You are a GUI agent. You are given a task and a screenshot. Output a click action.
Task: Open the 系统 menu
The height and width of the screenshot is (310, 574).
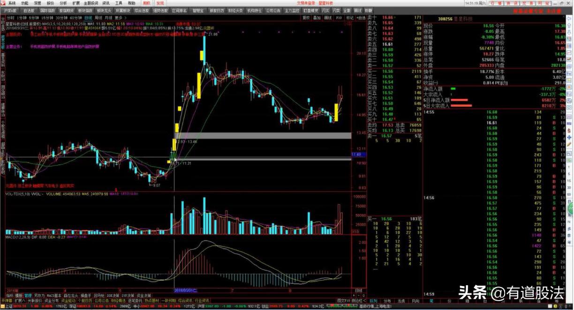click(x=12, y=3)
